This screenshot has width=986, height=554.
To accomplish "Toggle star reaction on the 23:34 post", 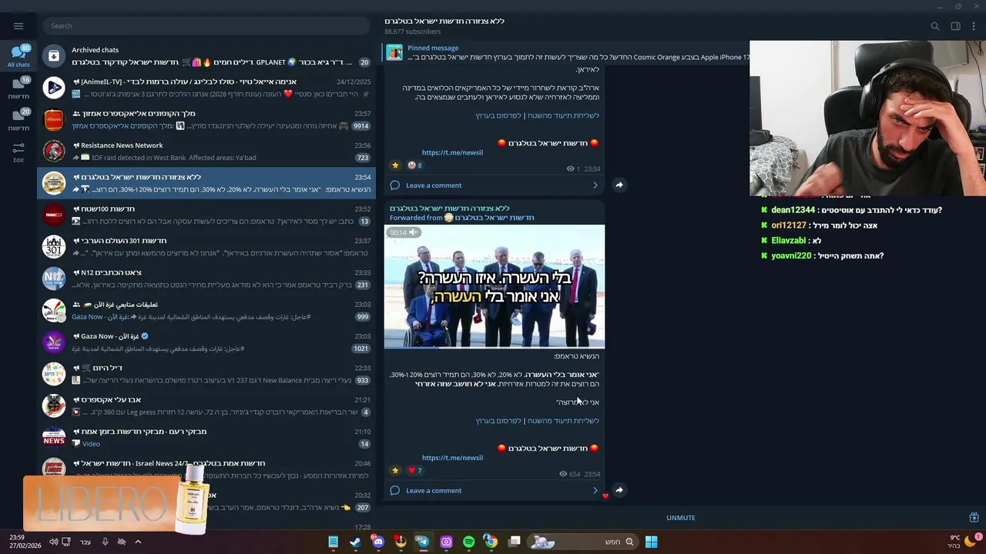I will 396,165.
